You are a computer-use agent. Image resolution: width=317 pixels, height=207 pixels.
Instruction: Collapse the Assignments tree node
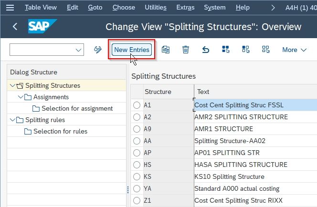21,97
